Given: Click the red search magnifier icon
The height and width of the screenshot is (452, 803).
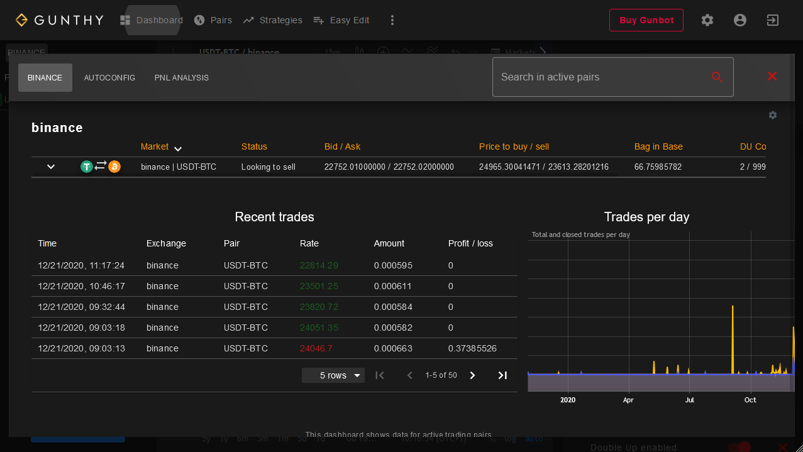Looking at the screenshot, I should tap(717, 77).
